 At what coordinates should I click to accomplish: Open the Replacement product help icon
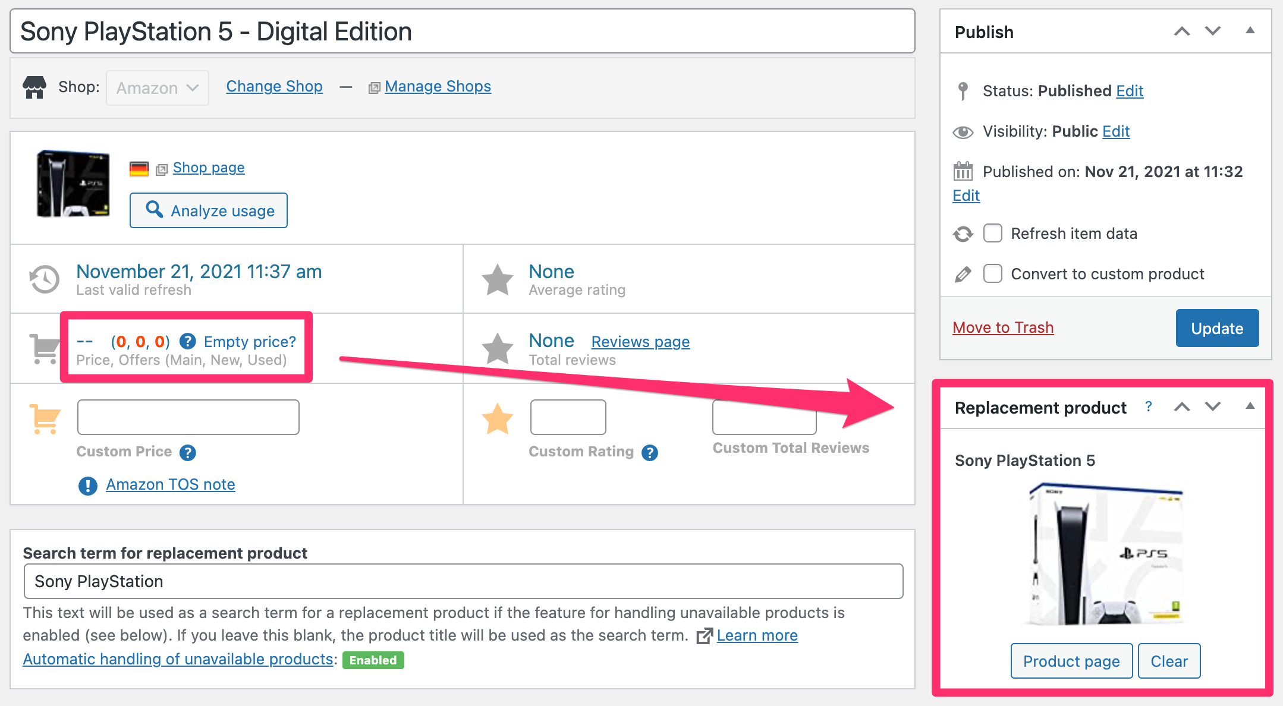1149,407
